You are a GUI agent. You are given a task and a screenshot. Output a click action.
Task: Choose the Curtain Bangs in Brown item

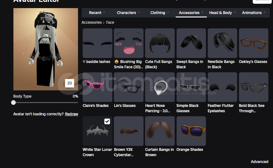click(x=160, y=131)
